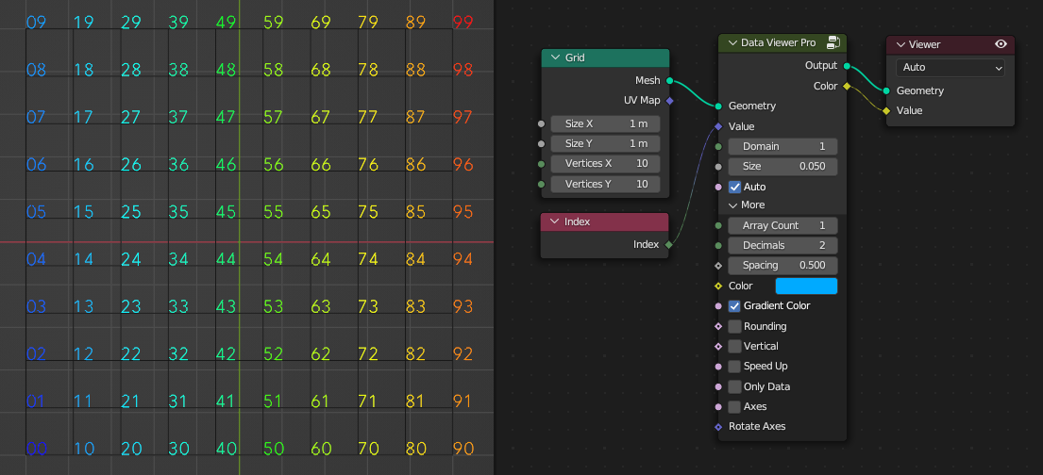Select the Index node header
1043x475 pixels.
[x=605, y=221]
